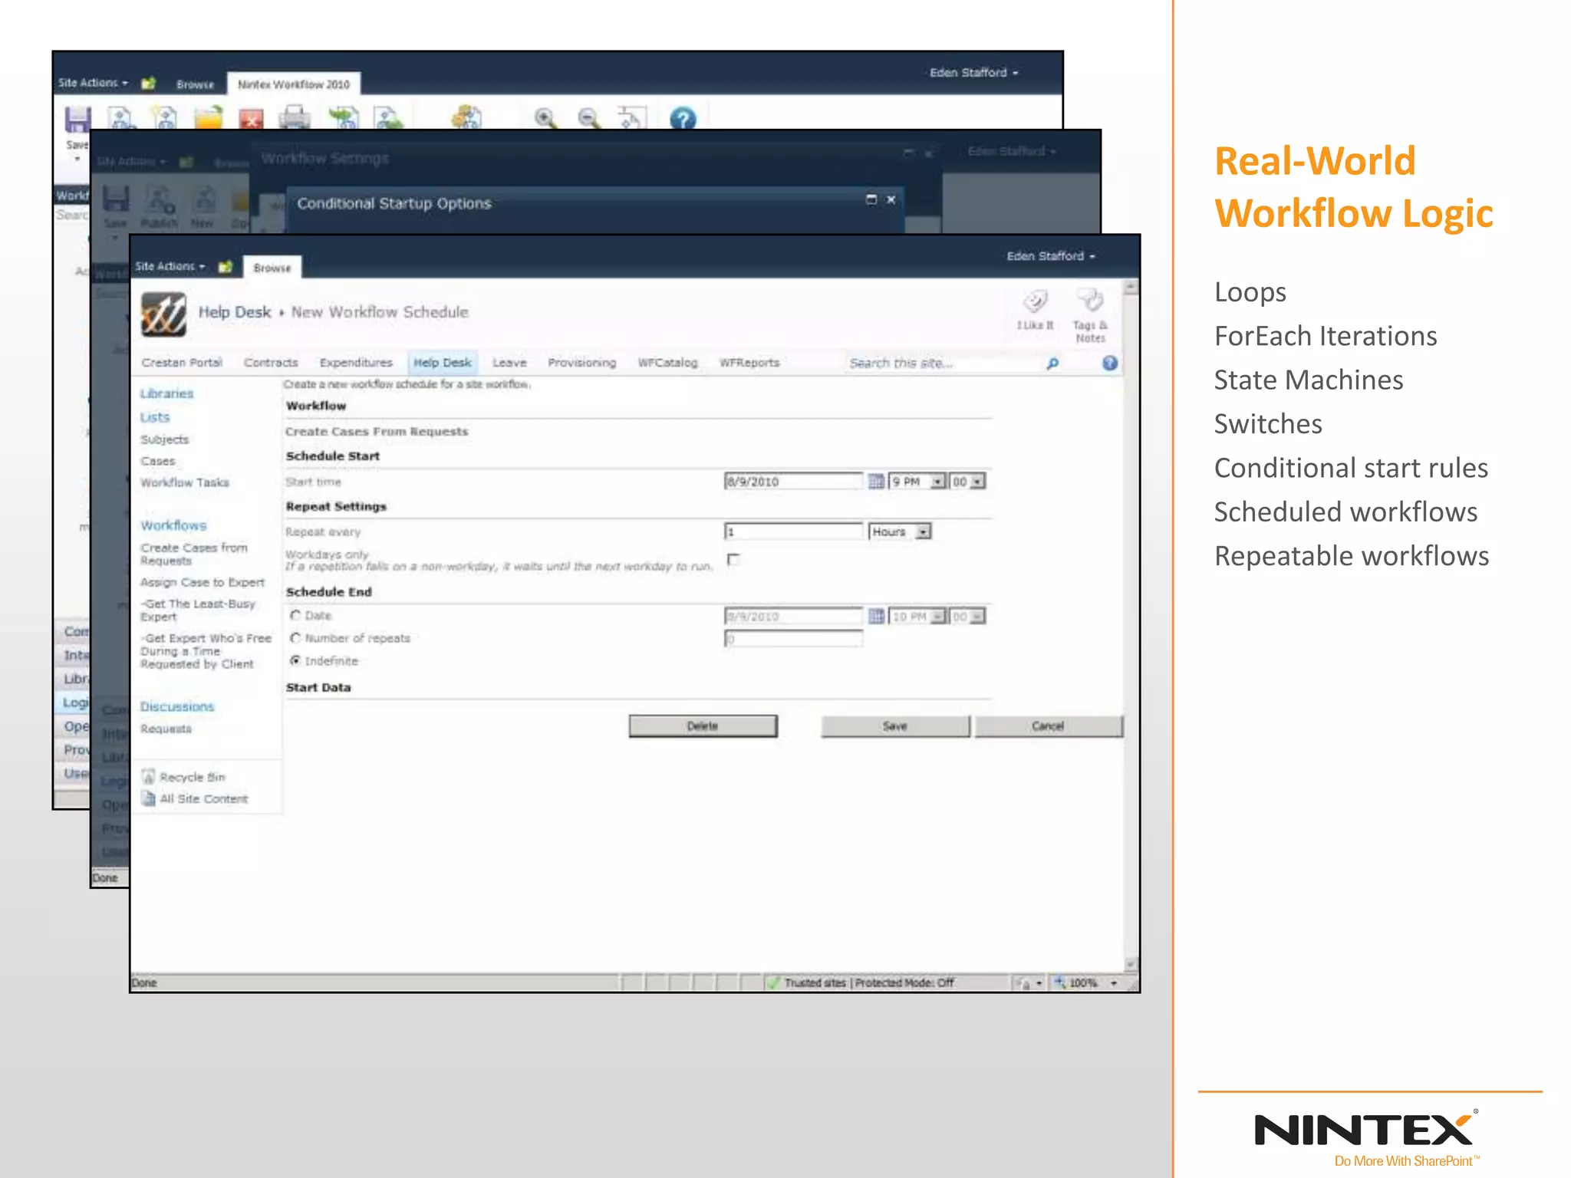Click the Print icon in Nintex ribbon
The image size is (1571, 1178).
295,117
